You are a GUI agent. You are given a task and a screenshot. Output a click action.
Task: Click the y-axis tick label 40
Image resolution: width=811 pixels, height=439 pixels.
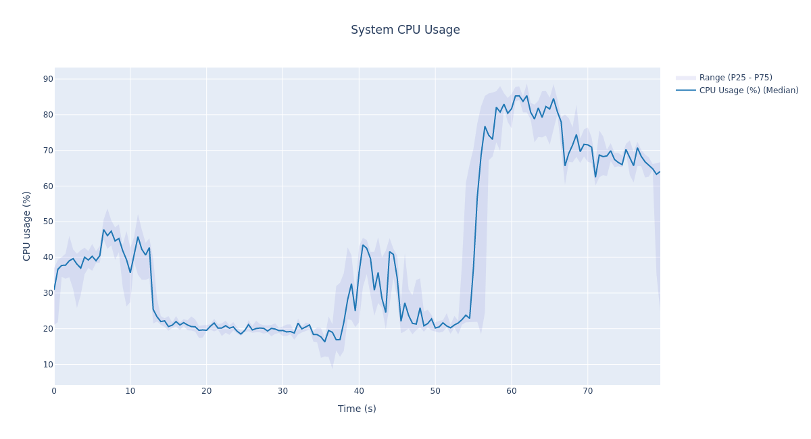(x=48, y=257)
